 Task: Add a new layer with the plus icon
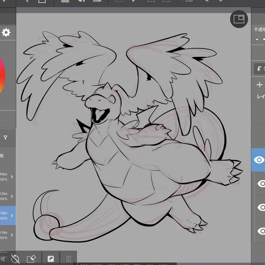coord(260,85)
